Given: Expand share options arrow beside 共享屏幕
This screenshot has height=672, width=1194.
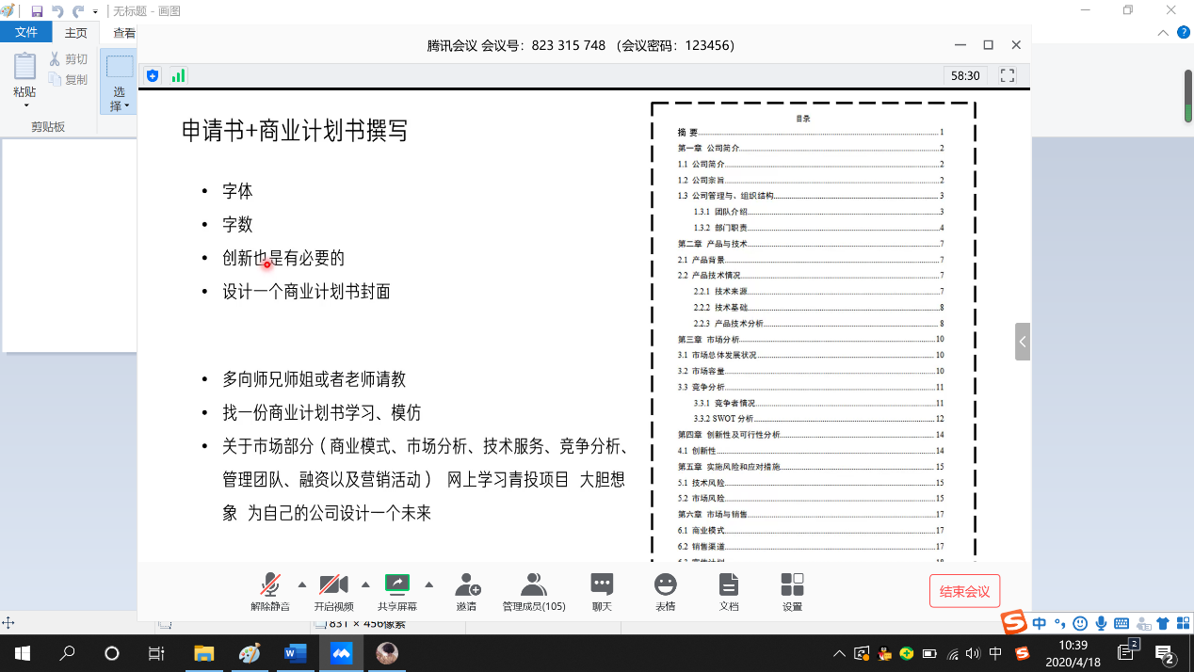Looking at the screenshot, I should click(x=429, y=584).
